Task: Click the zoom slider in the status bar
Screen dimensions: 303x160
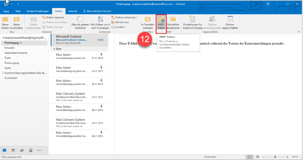Action: click(x=275, y=157)
